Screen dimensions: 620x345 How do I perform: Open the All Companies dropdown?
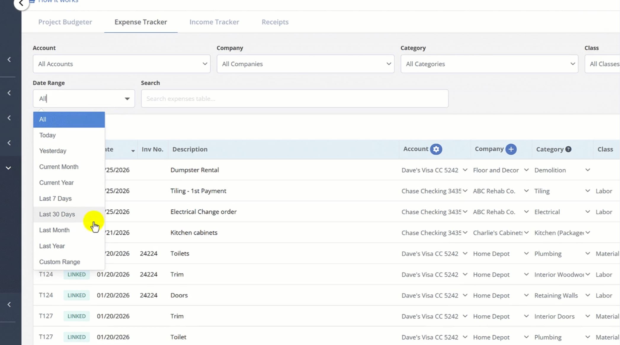[x=305, y=64]
